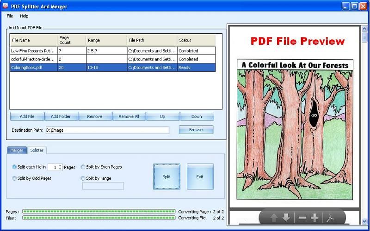
Task: Maximize the PDF Splitter And Merger window
Action: (x=354, y=6)
